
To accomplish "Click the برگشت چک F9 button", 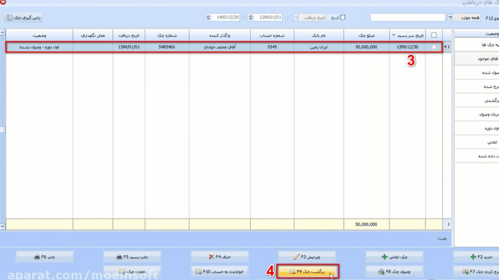I will pyautogui.click(x=307, y=271).
